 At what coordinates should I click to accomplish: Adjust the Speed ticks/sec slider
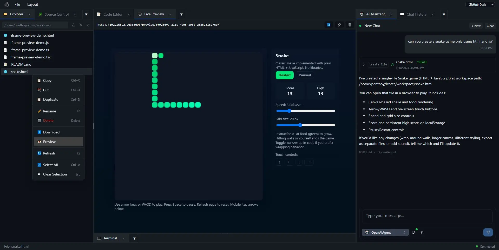[306, 111]
